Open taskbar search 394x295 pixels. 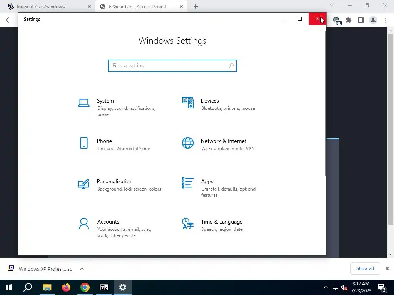[x=28, y=287]
